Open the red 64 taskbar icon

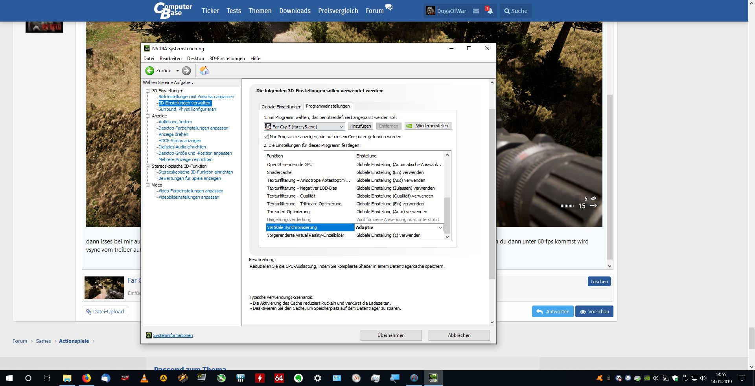(279, 378)
